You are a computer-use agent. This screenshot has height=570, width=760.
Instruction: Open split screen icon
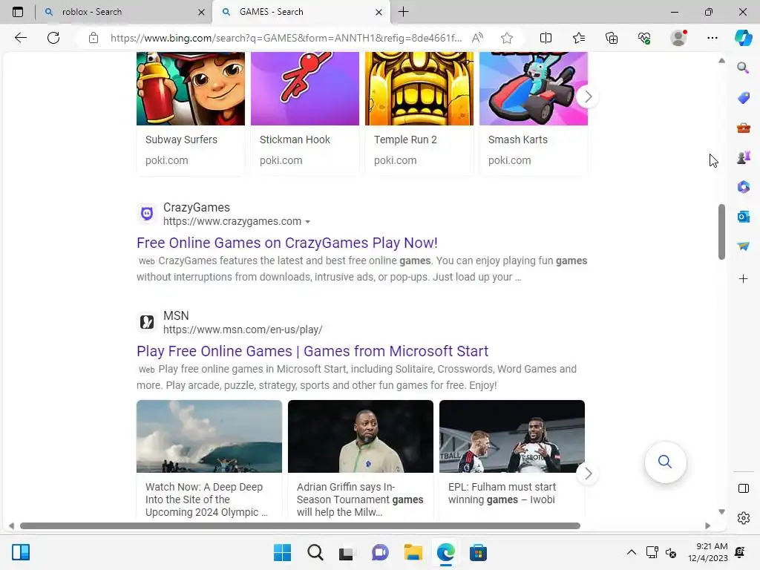pos(546,38)
